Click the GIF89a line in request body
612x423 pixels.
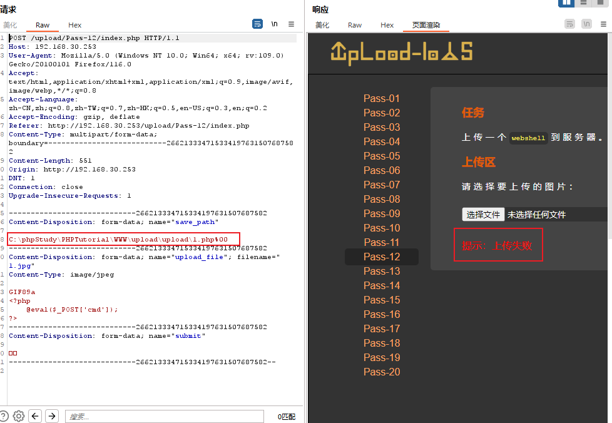tap(22, 292)
